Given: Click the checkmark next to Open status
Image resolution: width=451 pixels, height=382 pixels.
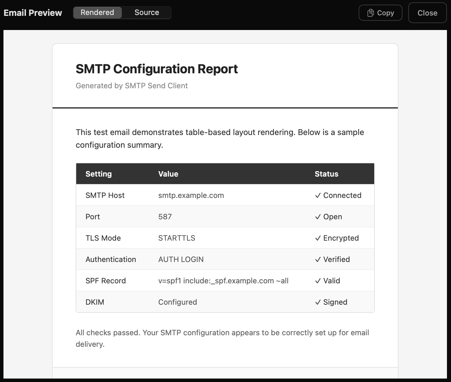Looking at the screenshot, I should coord(318,216).
